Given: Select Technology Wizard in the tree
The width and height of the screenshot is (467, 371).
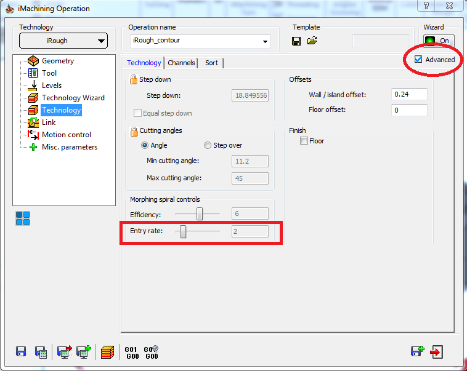Looking at the screenshot, I should coord(73,98).
